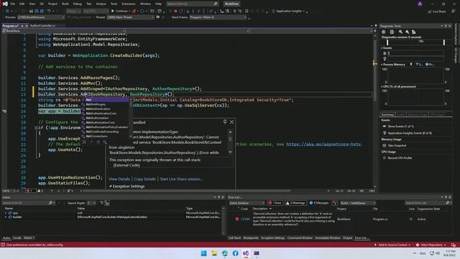Open Facebook icon on taskbar

(x=235, y=253)
